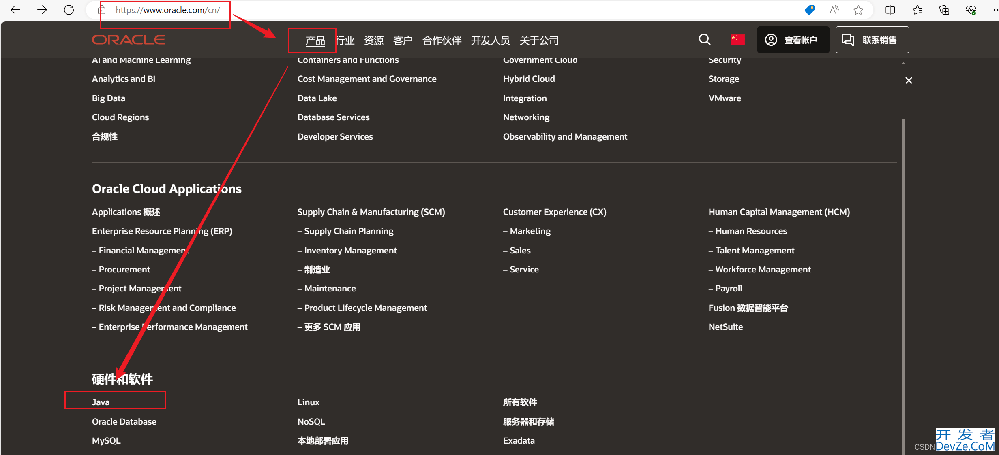
Task: Open Human Capital Management (HCM)
Action: click(779, 212)
